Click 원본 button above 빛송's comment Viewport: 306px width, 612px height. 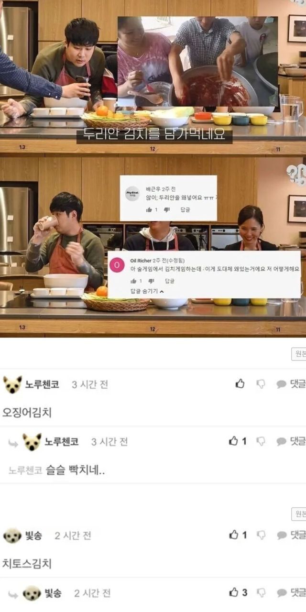pos(299,514)
